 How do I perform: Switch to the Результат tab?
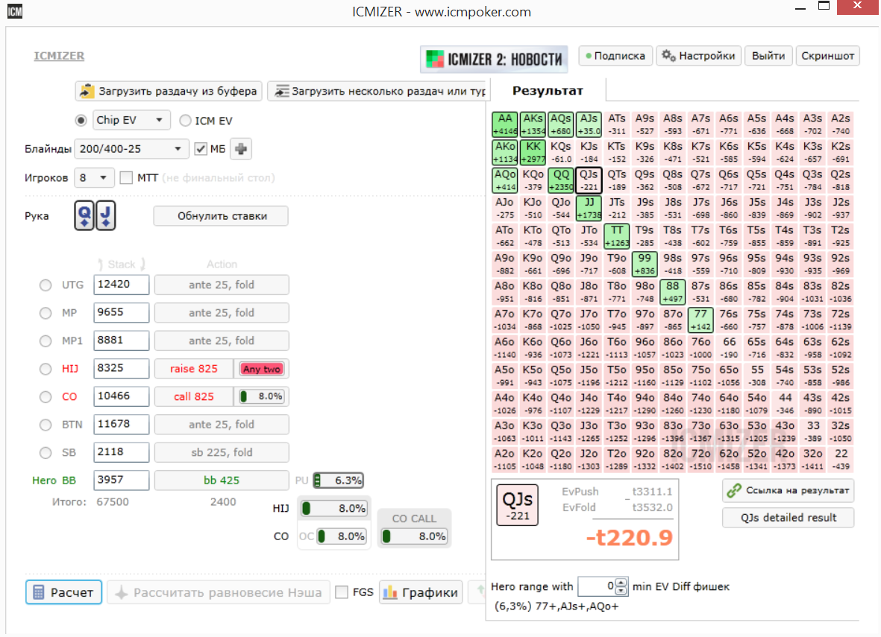point(548,90)
